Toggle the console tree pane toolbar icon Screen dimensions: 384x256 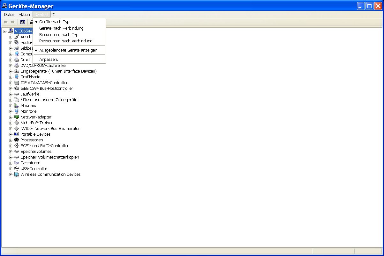tap(23, 22)
